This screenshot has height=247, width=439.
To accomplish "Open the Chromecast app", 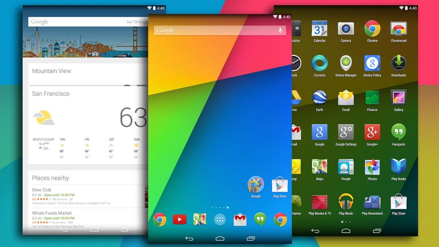I will (398, 31).
